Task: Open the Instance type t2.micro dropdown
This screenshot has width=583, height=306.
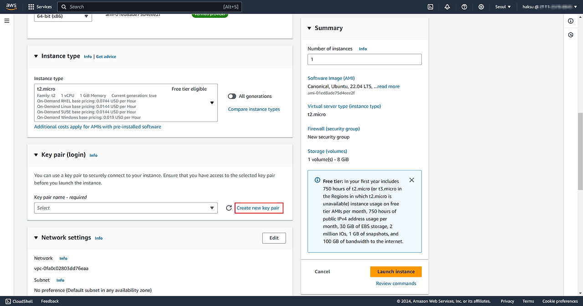Action: [126, 103]
